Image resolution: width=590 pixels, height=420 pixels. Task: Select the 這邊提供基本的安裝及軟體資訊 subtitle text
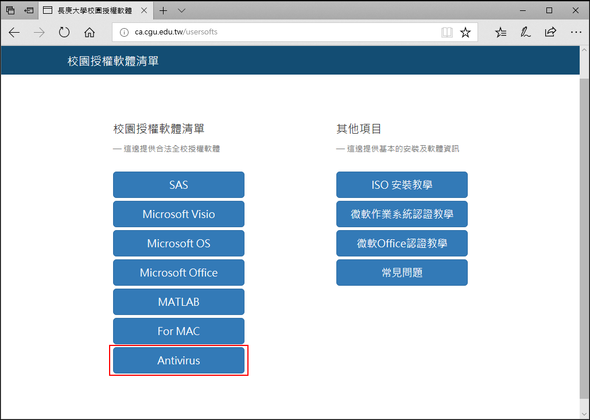[403, 149]
